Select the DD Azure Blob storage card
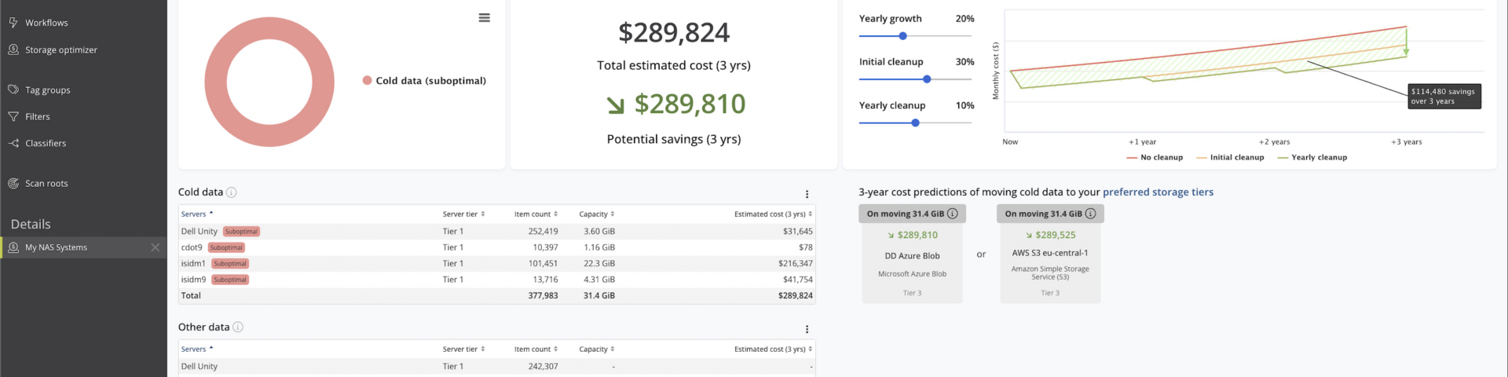The height and width of the screenshot is (377, 1508). (x=912, y=263)
